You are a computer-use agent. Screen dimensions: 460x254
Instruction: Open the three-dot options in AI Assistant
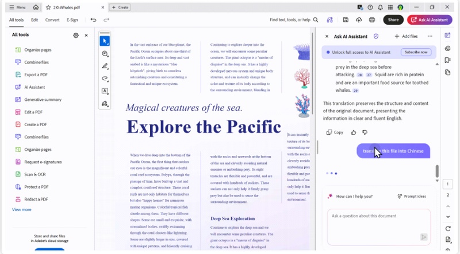pyautogui.click(x=430, y=36)
